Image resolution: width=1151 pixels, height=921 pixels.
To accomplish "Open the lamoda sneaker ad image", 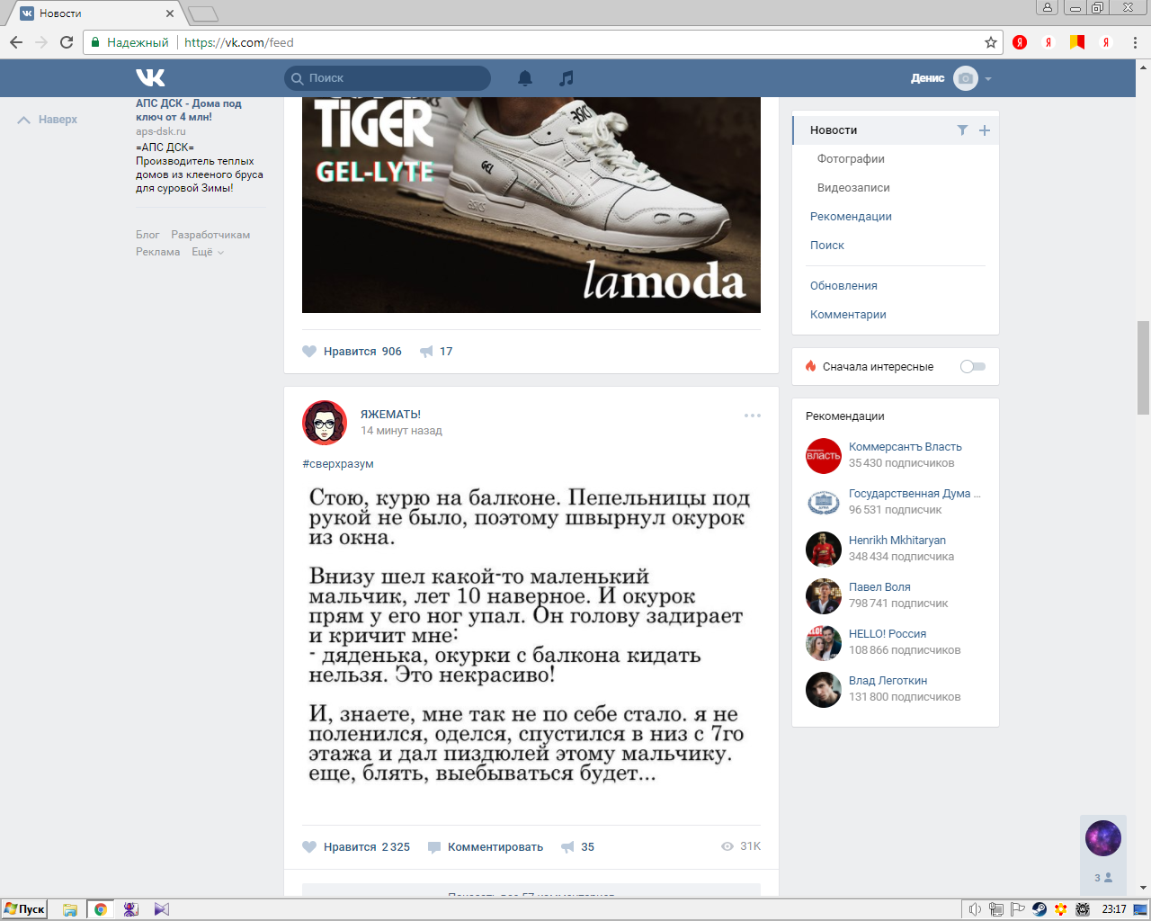I will [x=531, y=205].
